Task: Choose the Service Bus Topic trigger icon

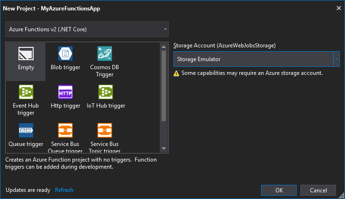Action: point(105,130)
